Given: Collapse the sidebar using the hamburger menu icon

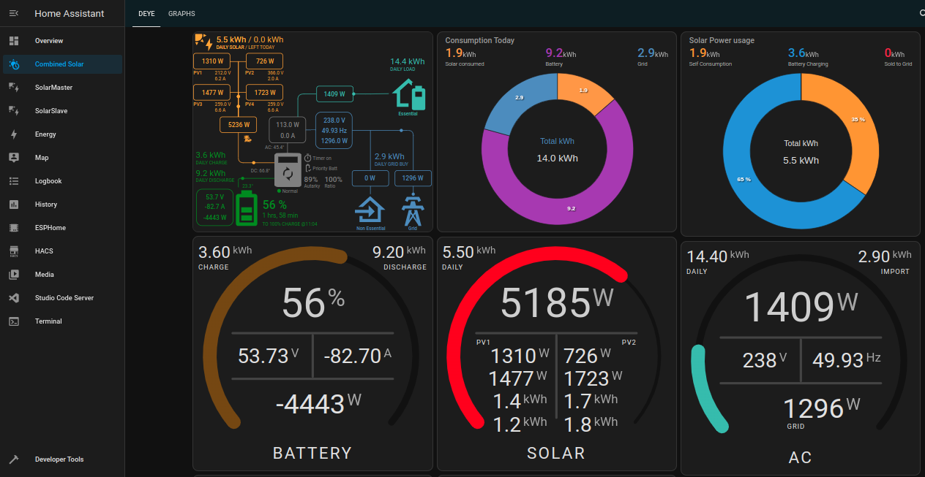Looking at the screenshot, I should pyautogui.click(x=13, y=13).
